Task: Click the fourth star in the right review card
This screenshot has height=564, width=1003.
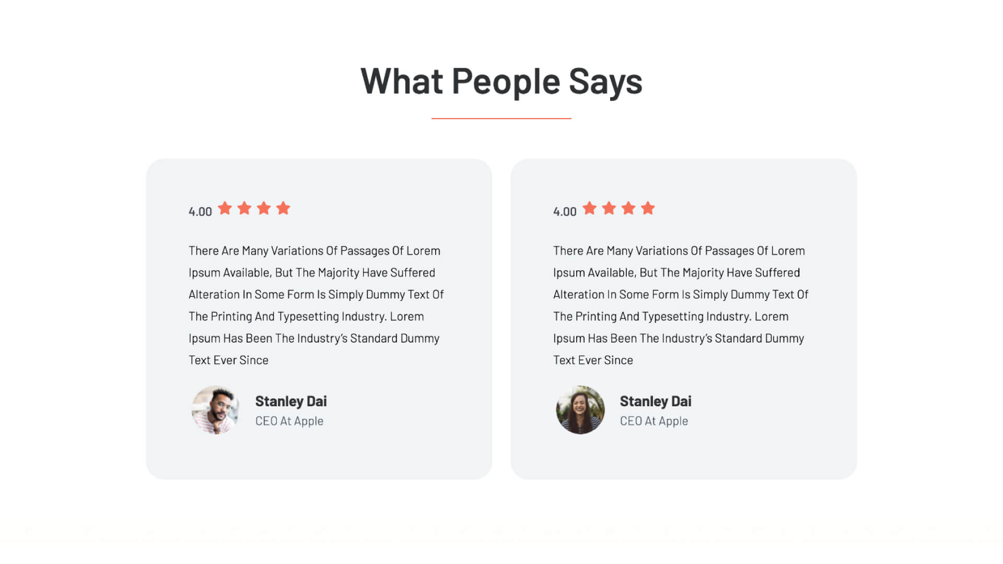Action: (648, 208)
